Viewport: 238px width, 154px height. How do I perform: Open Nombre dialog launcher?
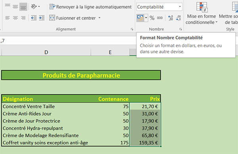coord(180,29)
